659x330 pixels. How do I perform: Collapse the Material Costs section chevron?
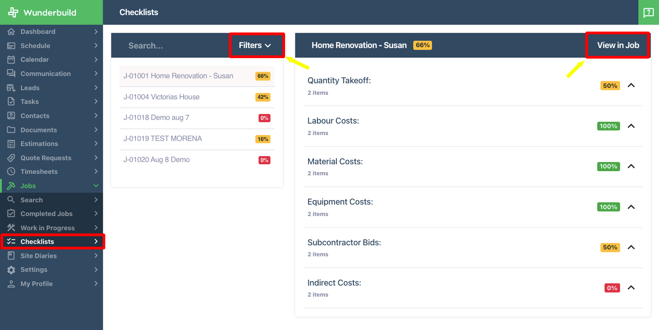pos(631,167)
